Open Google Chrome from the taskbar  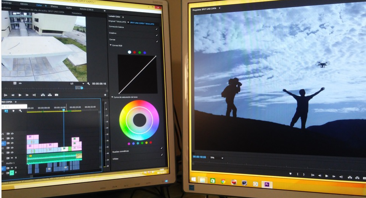(223, 182)
